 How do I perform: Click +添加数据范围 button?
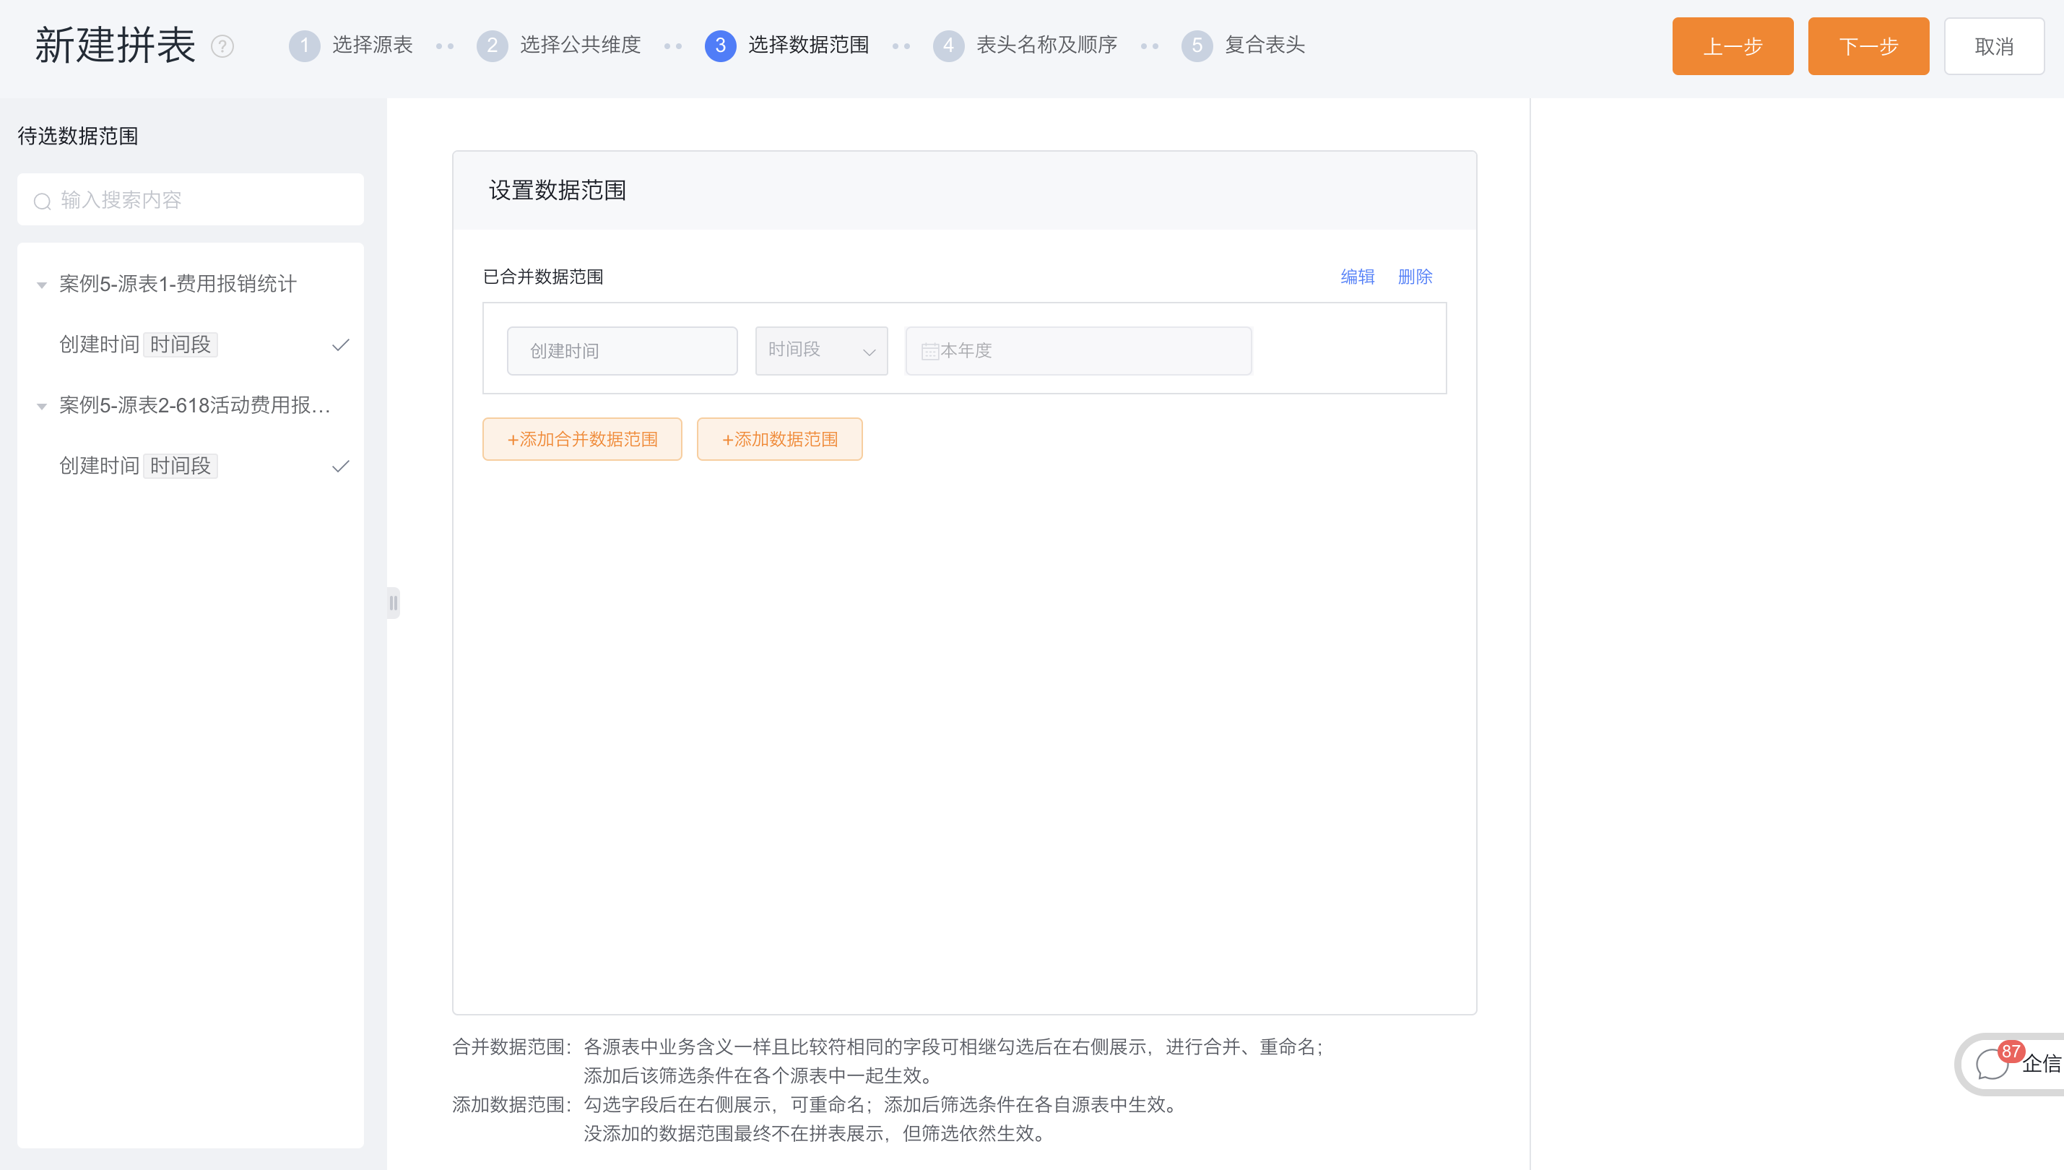click(x=779, y=439)
